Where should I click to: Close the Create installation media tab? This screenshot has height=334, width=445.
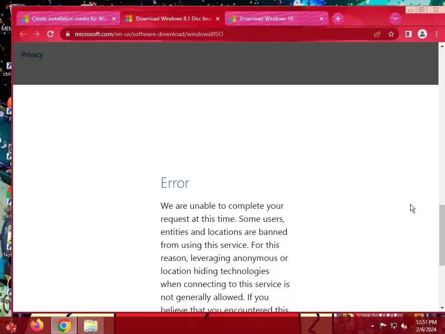point(114,19)
